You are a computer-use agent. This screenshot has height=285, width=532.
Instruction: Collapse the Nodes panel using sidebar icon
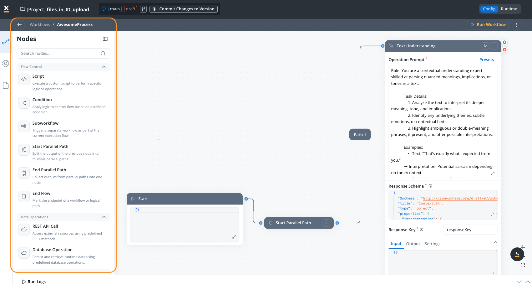(x=105, y=39)
